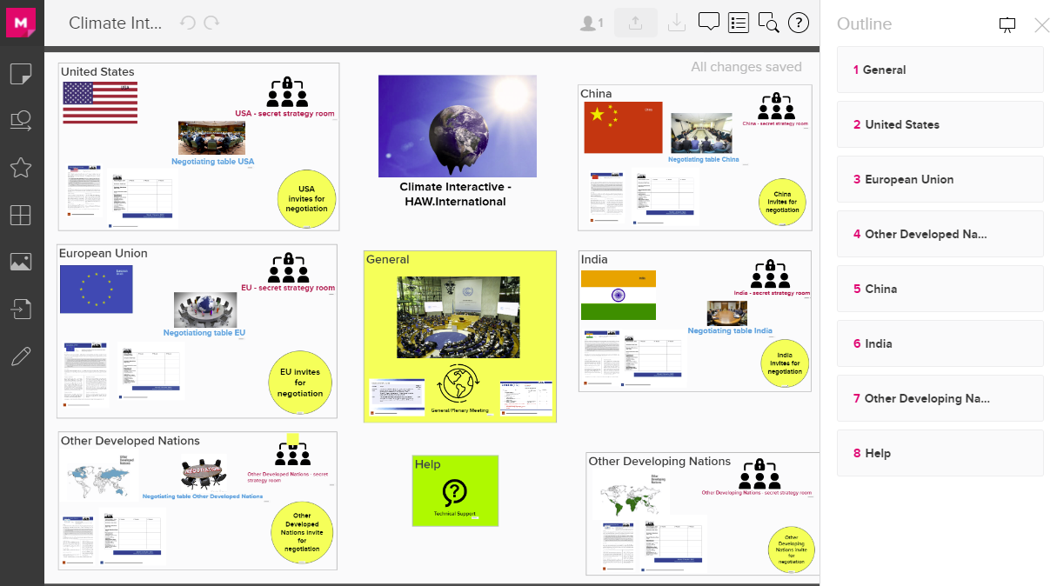Screen dimensions: 1057x586
Task: Select the pencil draw tool
Action: pyautogui.click(x=21, y=356)
